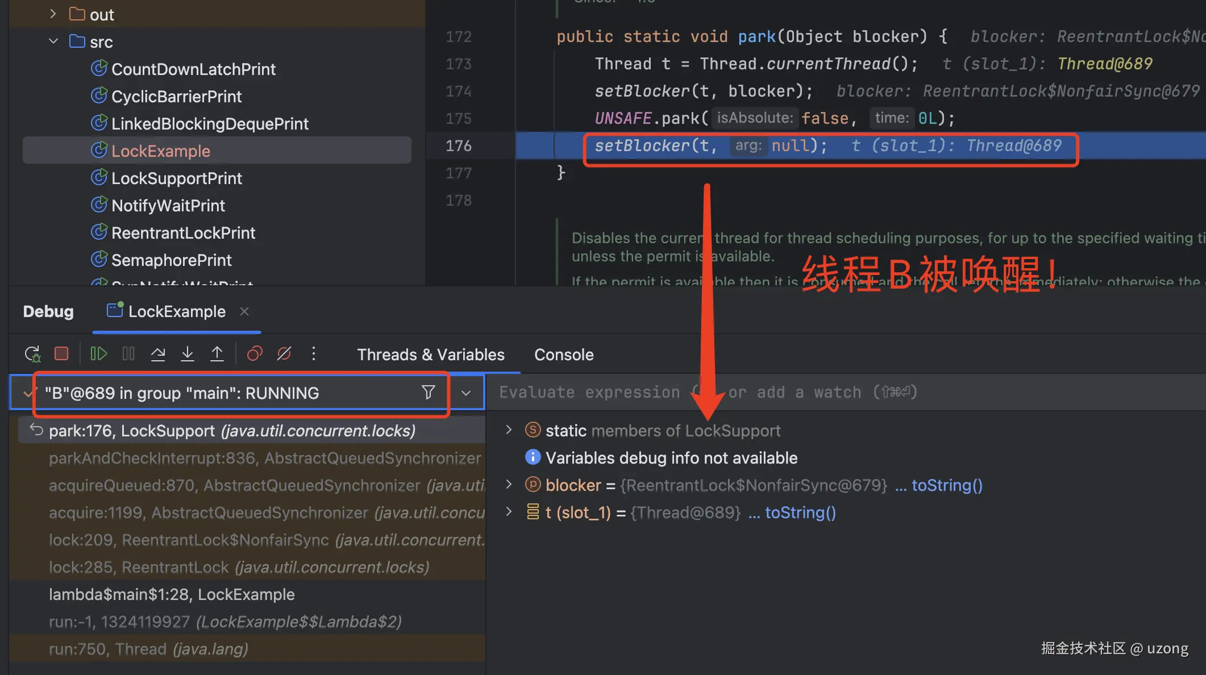Screen dimensions: 1206x675
Task: Toggle Mute Breakpoints
Action: pos(284,354)
